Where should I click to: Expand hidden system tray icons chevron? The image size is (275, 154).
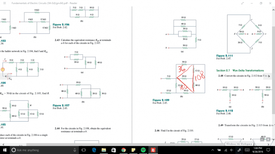(212, 150)
